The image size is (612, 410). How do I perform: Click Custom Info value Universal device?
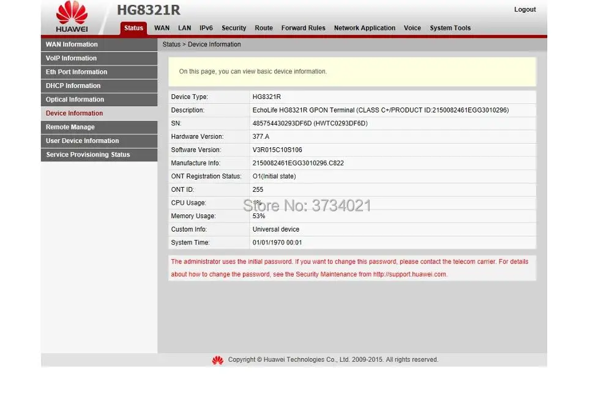click(x=276, y=229)
